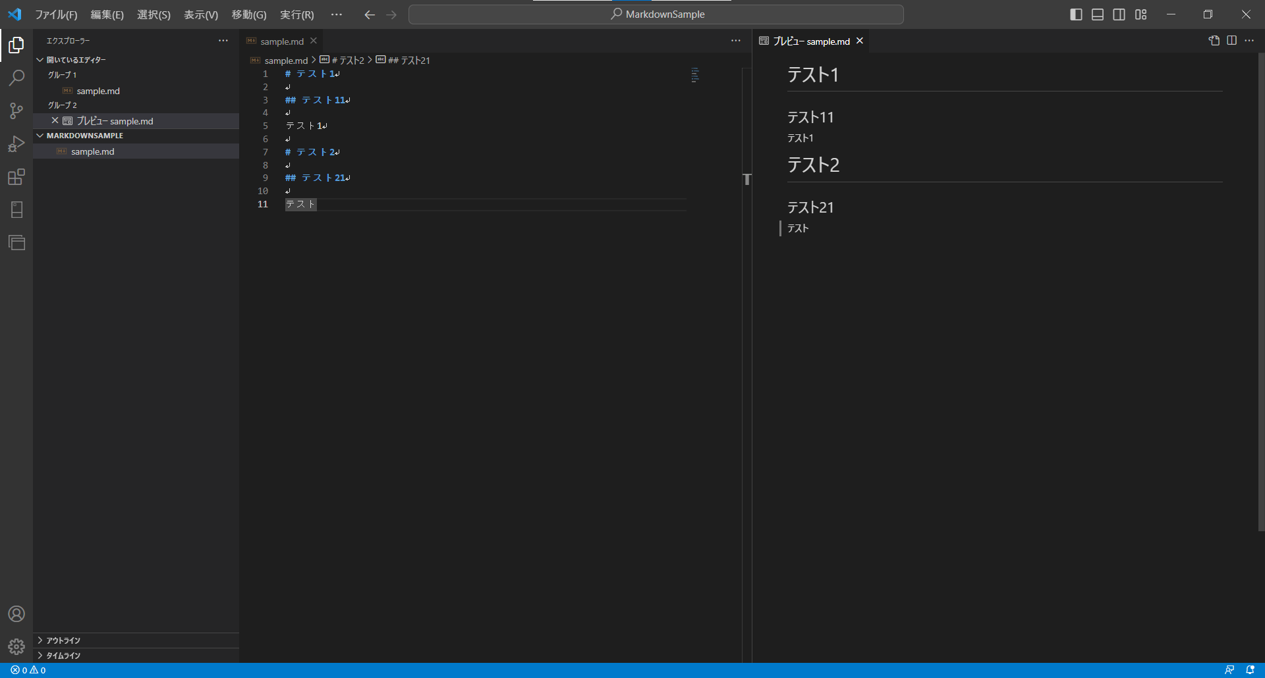
Task: Select the プレビュー sample.md tab
Action: point(811,41)
